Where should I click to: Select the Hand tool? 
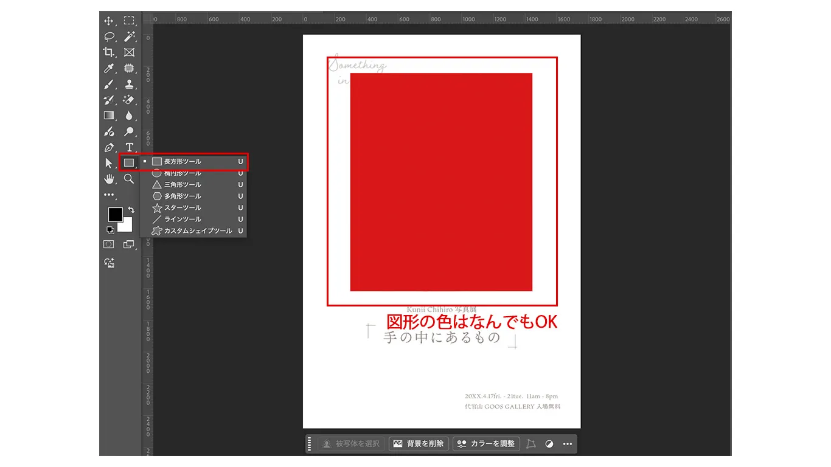click(x=109, y=179)
